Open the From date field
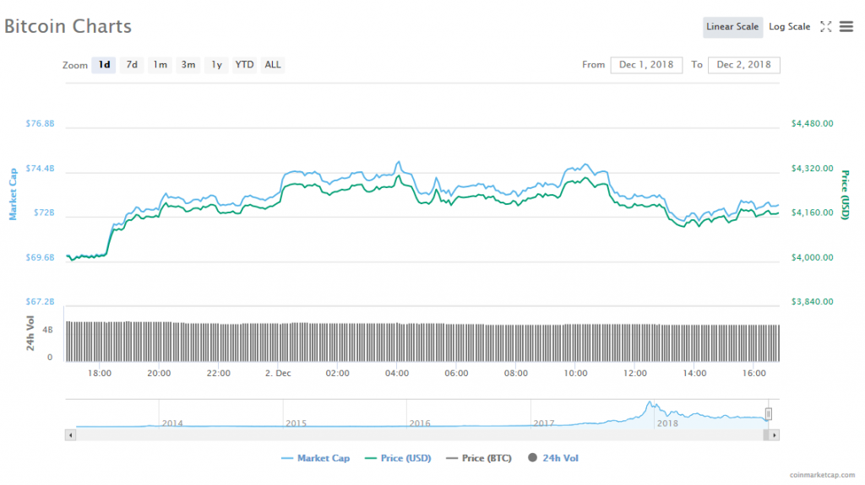The width and height of the screenshot is (865, 485). 646,65
